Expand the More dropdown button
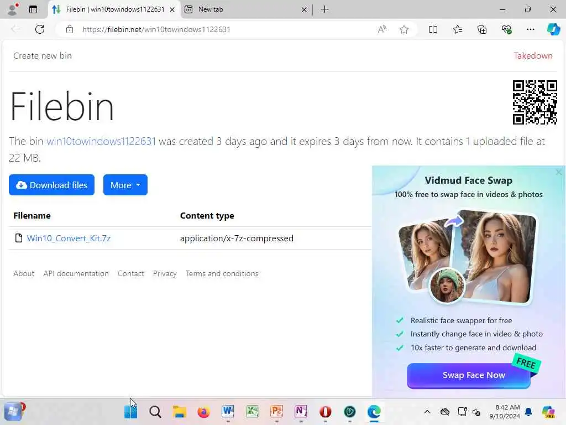The width and height of the screenshot is (566, 425). 125,185
